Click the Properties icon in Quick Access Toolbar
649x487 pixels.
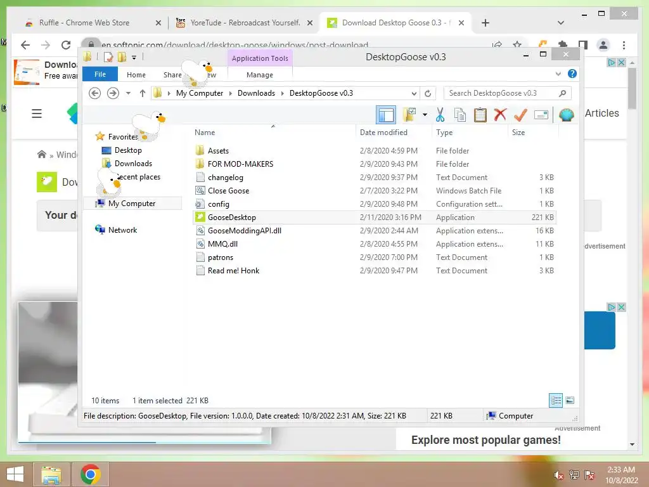click(x=108, y=57)
